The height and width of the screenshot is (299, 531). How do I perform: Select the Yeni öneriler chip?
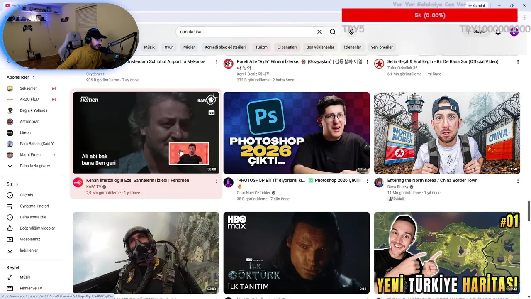[x=382, y=47]
